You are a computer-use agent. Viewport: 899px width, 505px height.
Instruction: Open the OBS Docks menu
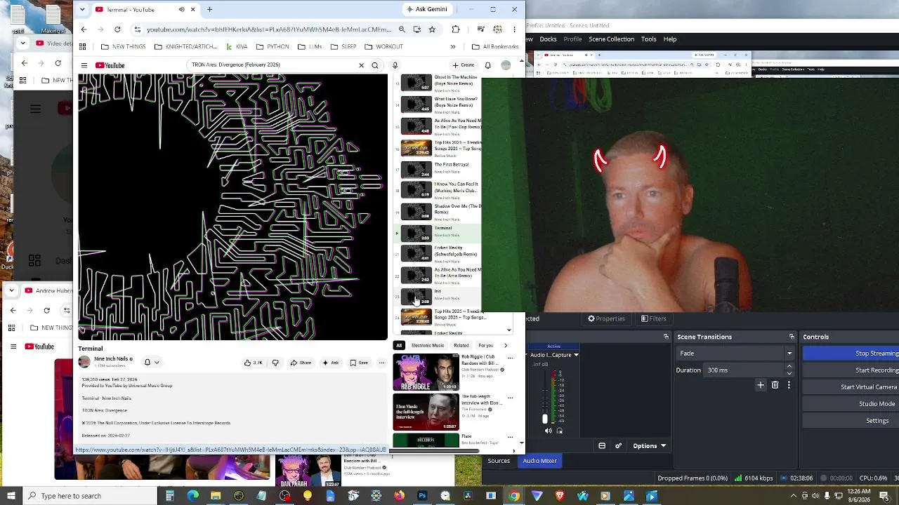click(x=548, y=39)
